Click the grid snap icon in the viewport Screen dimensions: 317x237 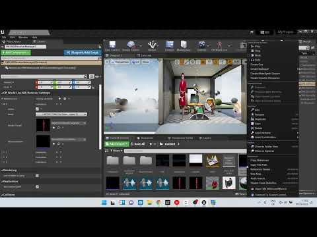[x=203, y=62]
